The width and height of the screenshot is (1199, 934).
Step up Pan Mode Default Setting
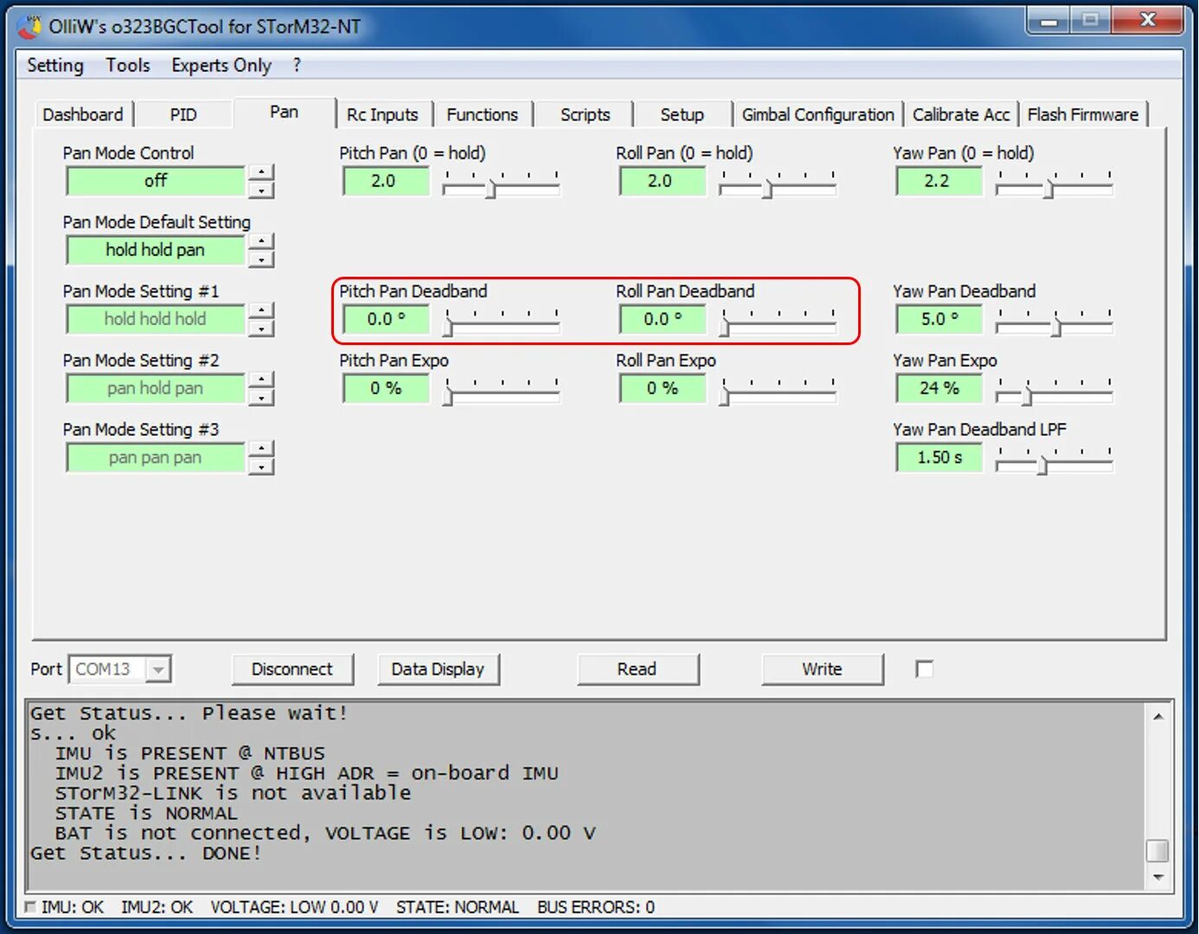click(261, 241)
